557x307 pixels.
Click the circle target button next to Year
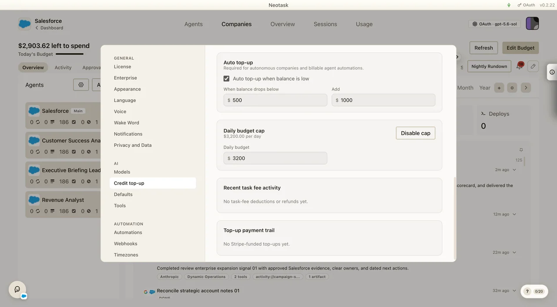click(x=512, y=88)
